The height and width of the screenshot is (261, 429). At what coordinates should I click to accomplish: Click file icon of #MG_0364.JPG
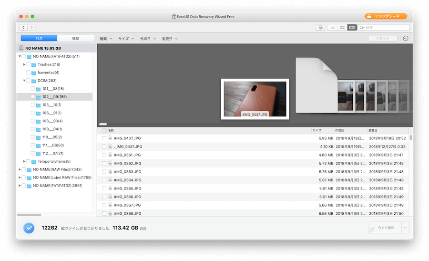click(x=110, y=180)
